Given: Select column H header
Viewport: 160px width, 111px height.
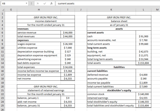Looking at the screenshot, I should pyautogui.click(x=39, y=10).
